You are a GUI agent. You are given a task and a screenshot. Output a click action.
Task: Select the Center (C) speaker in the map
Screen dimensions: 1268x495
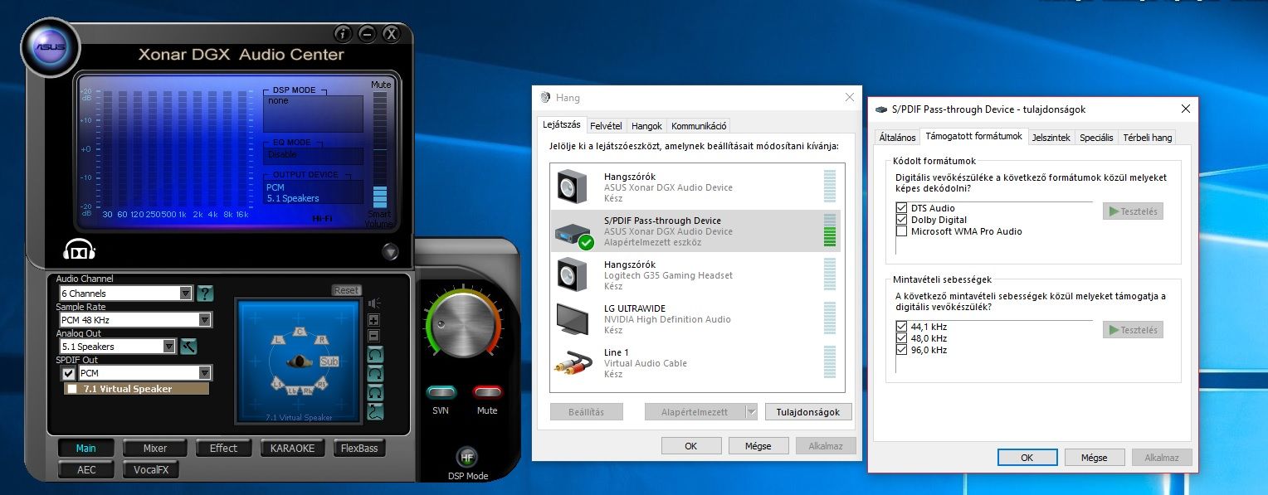(x=300, y=332)
